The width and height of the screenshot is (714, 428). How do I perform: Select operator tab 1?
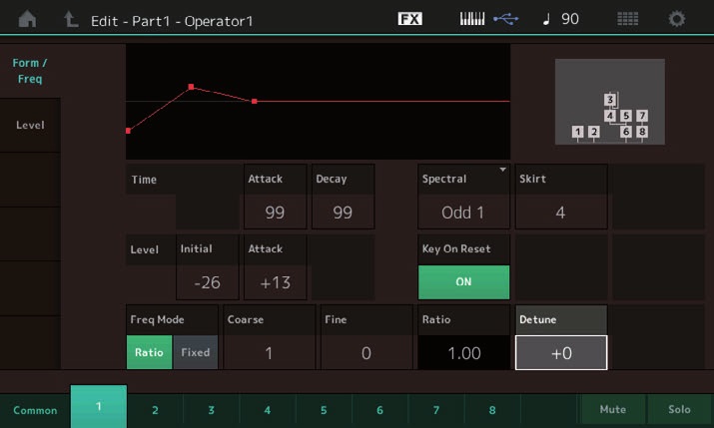click(99, 406)
